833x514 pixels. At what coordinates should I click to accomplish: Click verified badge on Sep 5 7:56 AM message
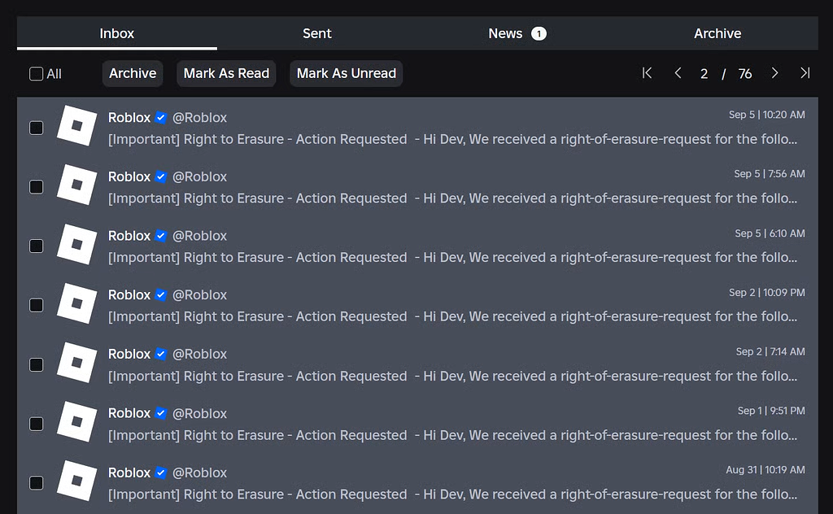161,176
